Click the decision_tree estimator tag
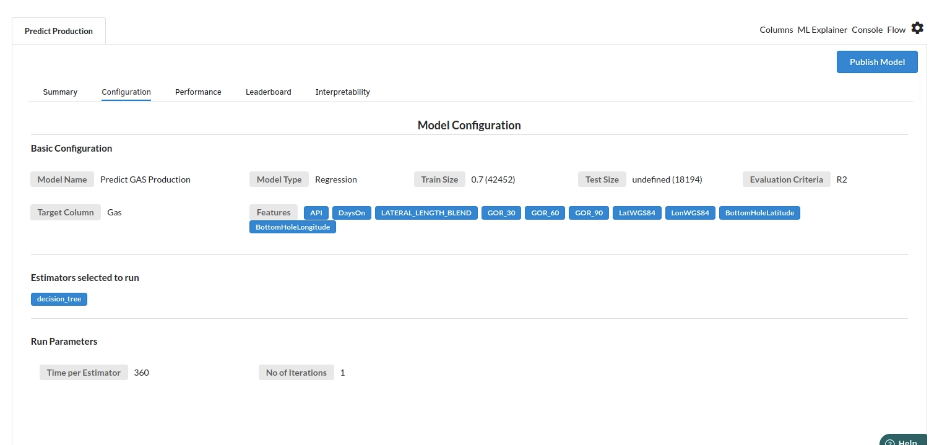The height and width of the screenshot is (445, 942). coord(59,300)
